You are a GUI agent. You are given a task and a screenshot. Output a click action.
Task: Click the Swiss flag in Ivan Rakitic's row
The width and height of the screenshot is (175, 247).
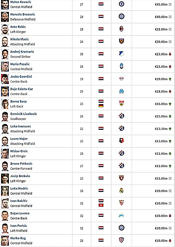coord(101,205)
